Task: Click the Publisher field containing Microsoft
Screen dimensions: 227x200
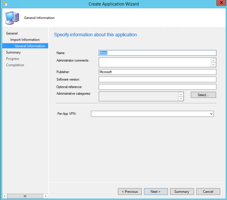Action: coord(157,72)
